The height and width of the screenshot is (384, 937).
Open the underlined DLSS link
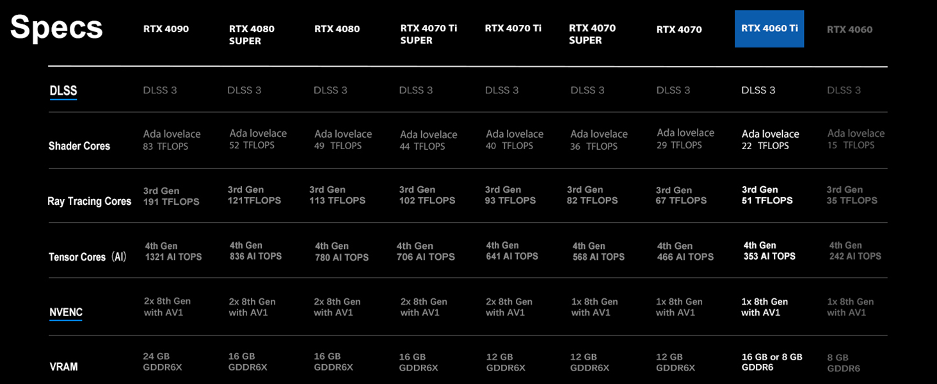pos(63,91)
